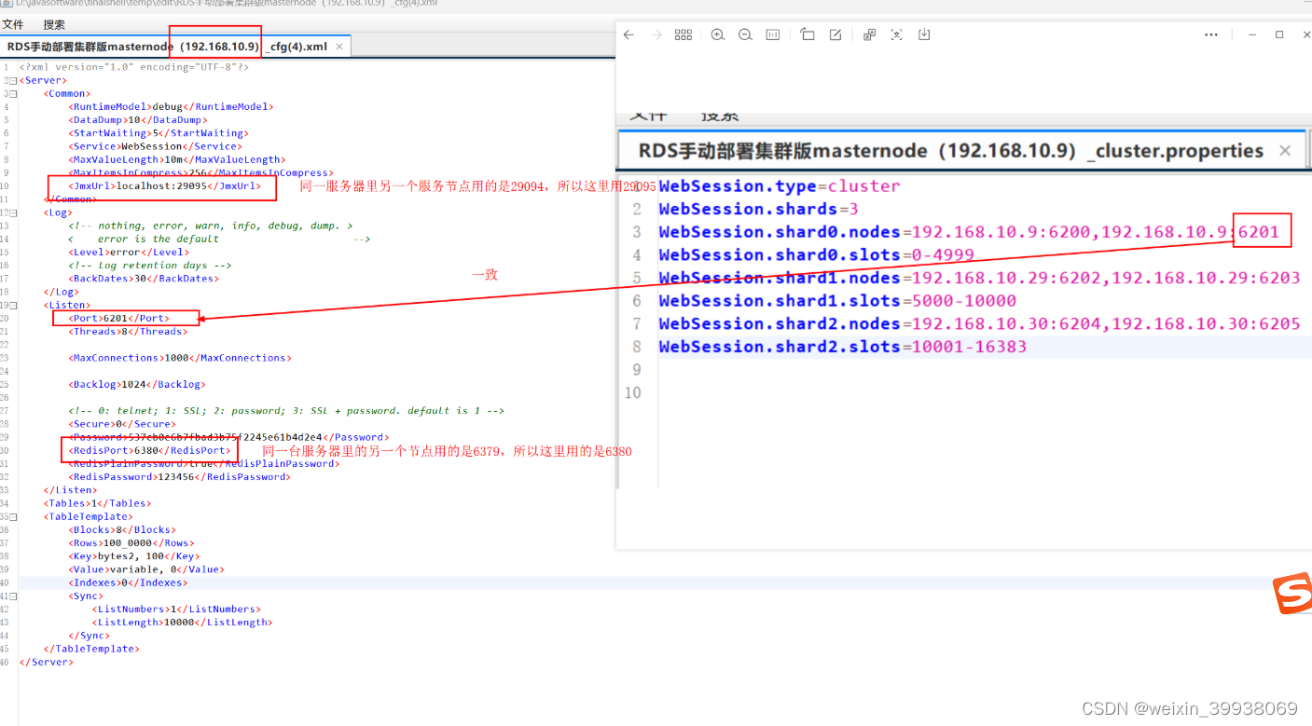Viewport: 1312px width, 726px height.
Task: Click WebSession.shards=3 in the viewer image
Action: tap(758, 209)
